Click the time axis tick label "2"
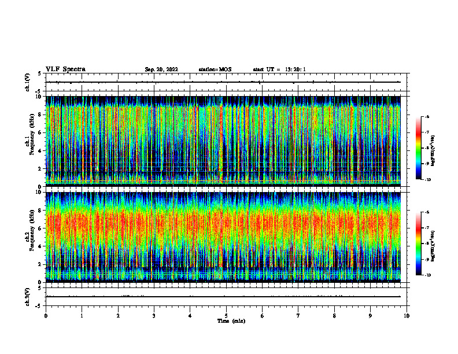The image size is (458, 354). click(x=118, y=316)
